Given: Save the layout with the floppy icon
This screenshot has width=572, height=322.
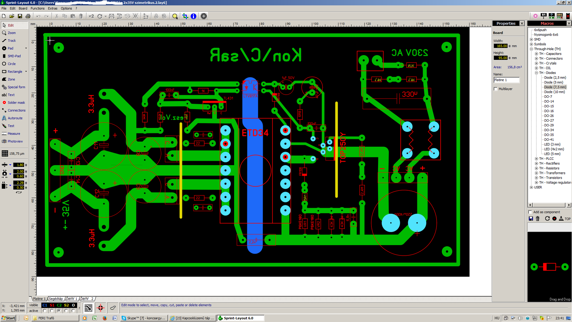Looking at the screenshot, I should pyautogui.click(x=20, y=16).
